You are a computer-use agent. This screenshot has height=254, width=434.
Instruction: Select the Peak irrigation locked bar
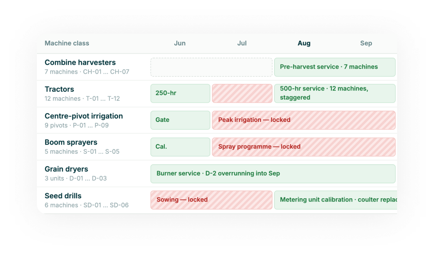[x=303, y=120]
